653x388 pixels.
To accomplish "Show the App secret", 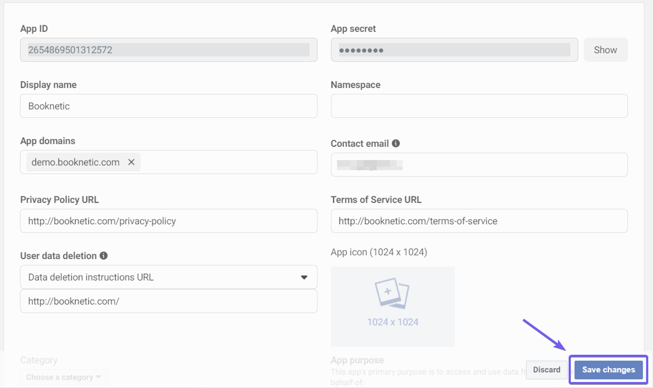I will click(x=605, y=50).
